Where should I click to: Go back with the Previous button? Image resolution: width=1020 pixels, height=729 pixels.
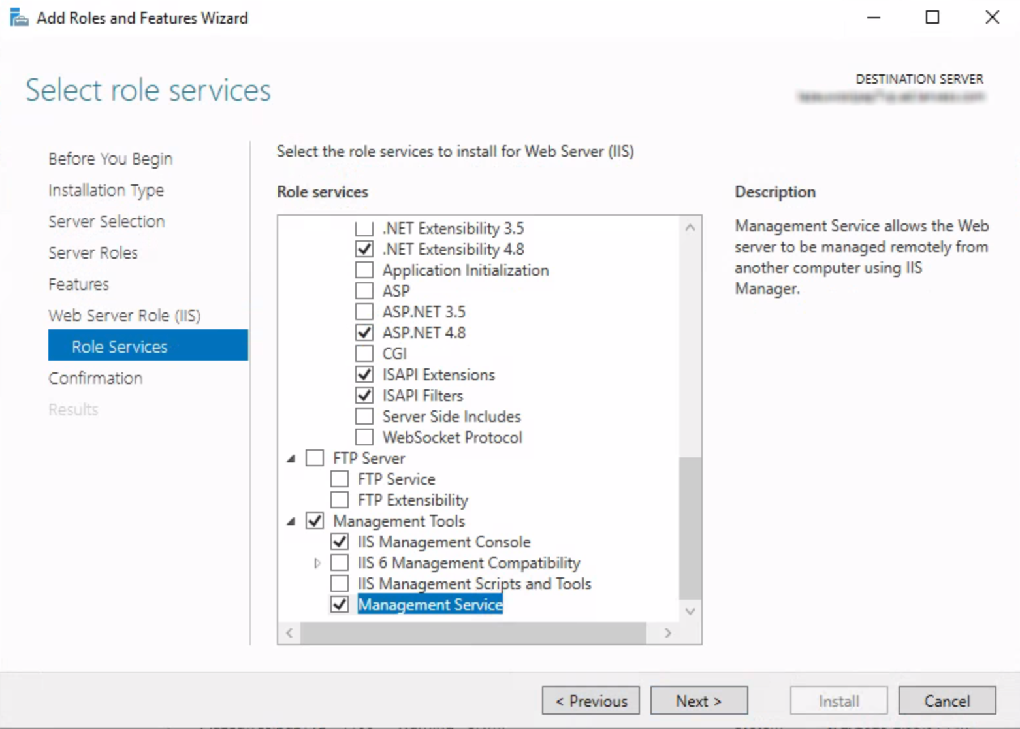click(x=590, y=701)
